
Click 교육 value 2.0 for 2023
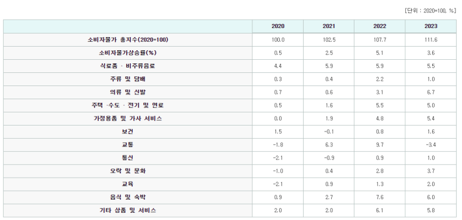coord(431,184)
